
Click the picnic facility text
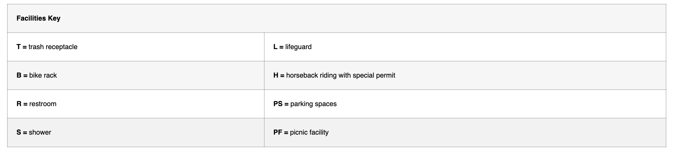(x=309, y=132)
